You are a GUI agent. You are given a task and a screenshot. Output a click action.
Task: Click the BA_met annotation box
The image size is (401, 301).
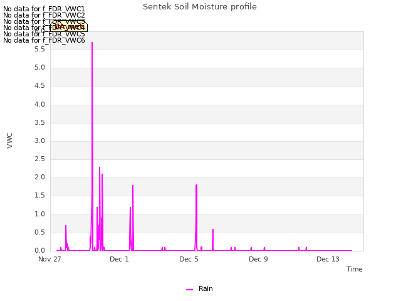click(68, 26)
